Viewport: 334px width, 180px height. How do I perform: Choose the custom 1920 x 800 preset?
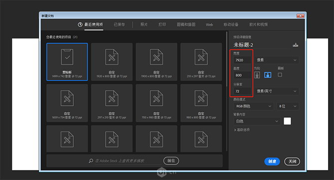click(x=112, y=62)
